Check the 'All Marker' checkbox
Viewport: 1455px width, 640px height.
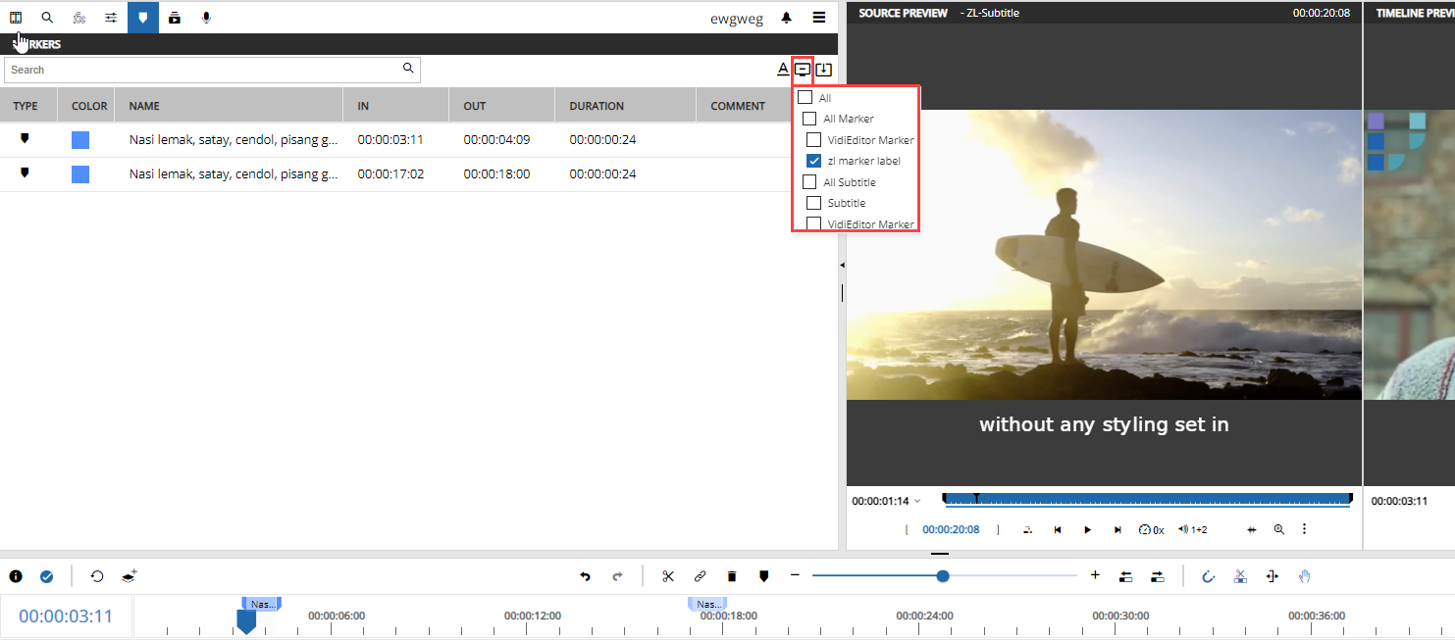click(809, 119)
